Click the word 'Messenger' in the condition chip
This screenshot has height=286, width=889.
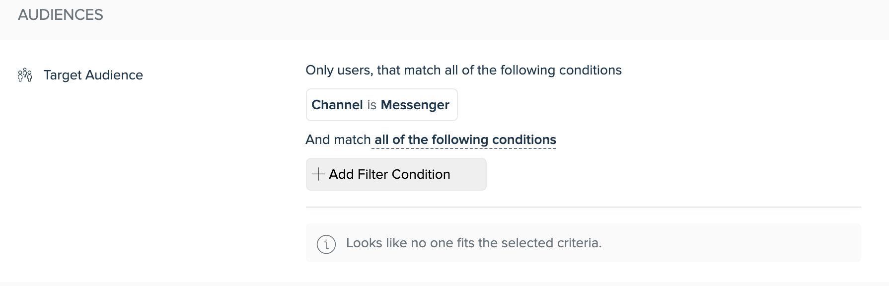coord(415,105)
